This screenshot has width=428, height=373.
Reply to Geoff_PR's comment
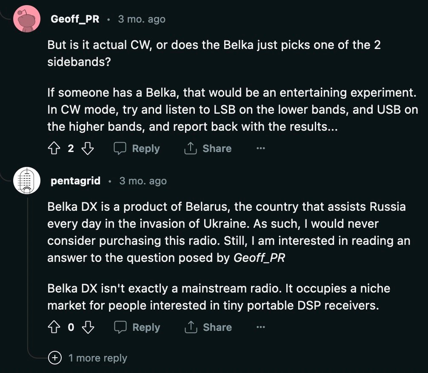coord(137,149)
